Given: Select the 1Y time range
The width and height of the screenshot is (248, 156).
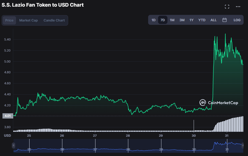Looking at the screenshot, I should [191, 20].
